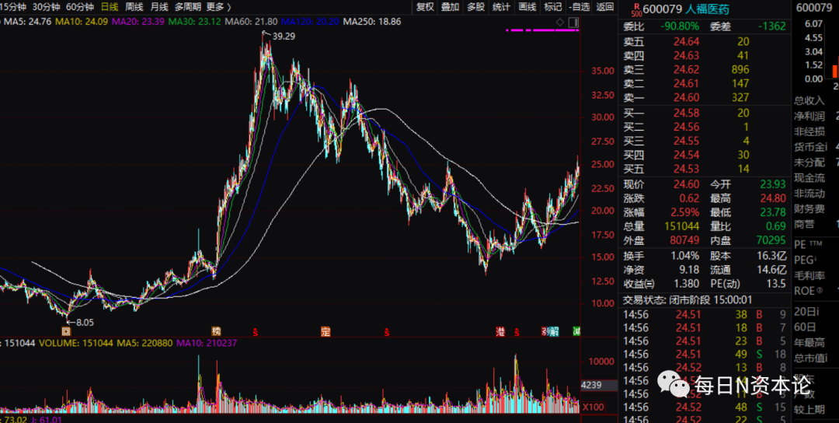The height and width of the screenshot is (423, 839).
Task: Click the 39.29 high price label
Action: pos(284,37)
